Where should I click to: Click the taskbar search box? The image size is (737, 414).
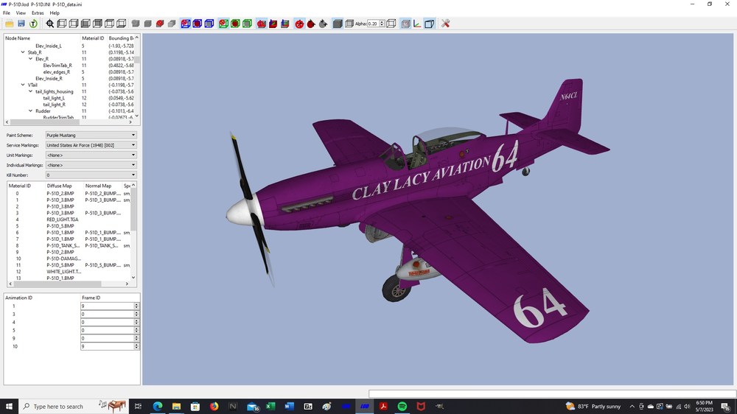click(73, 406)
